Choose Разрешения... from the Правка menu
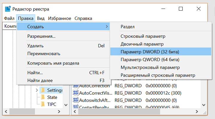The image size is (215, 119). (63, 36)
